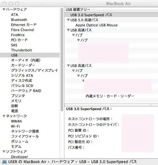Screen dimensions: 158x165
Task: Click USER の MacBook Air in path bar
Action: tap(27, 162)
